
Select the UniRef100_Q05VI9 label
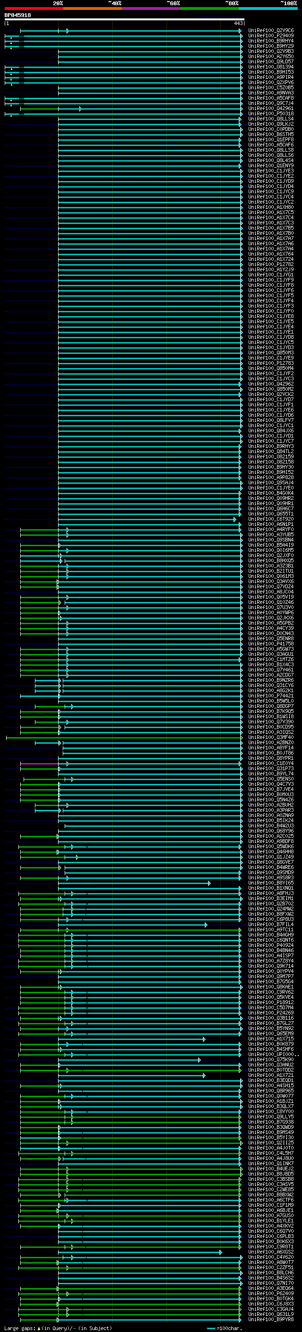(271, 597)
